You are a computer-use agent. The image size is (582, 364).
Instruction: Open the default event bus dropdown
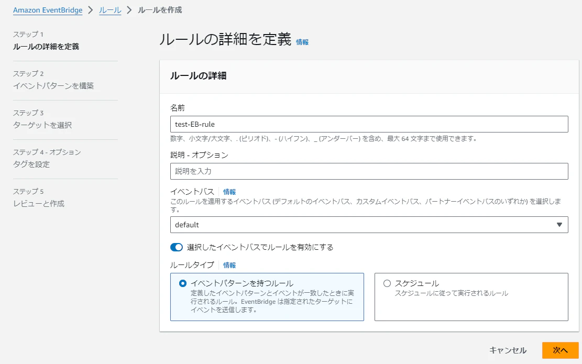click(x=369, y=225)
